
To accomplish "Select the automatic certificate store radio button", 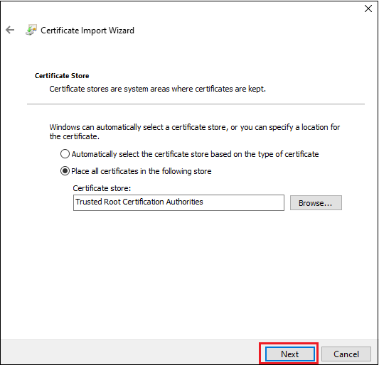I will (65, 154).
